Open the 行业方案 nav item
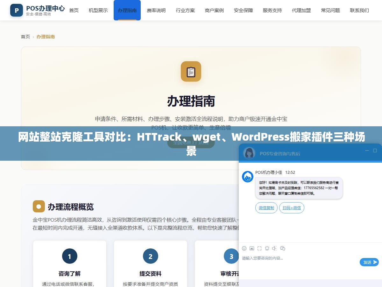 (x=185, y=10)
